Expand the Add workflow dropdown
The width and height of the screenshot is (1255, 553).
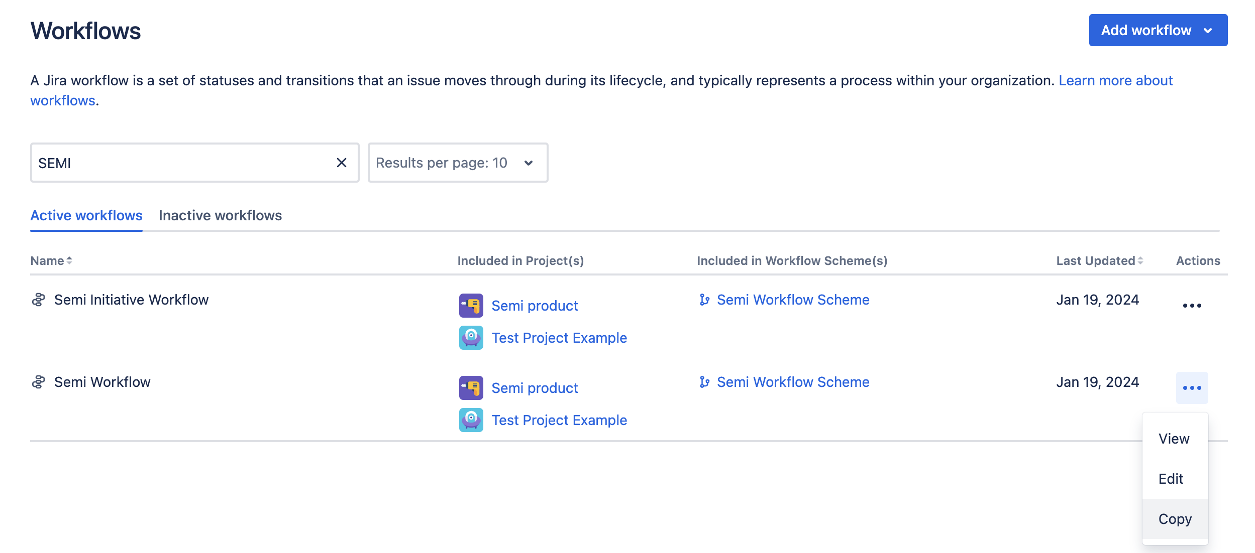(1158, 30)
